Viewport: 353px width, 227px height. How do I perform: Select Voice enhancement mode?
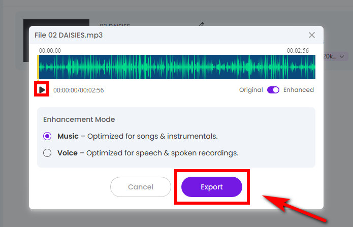pyautogui.click(x=48, y=153)
